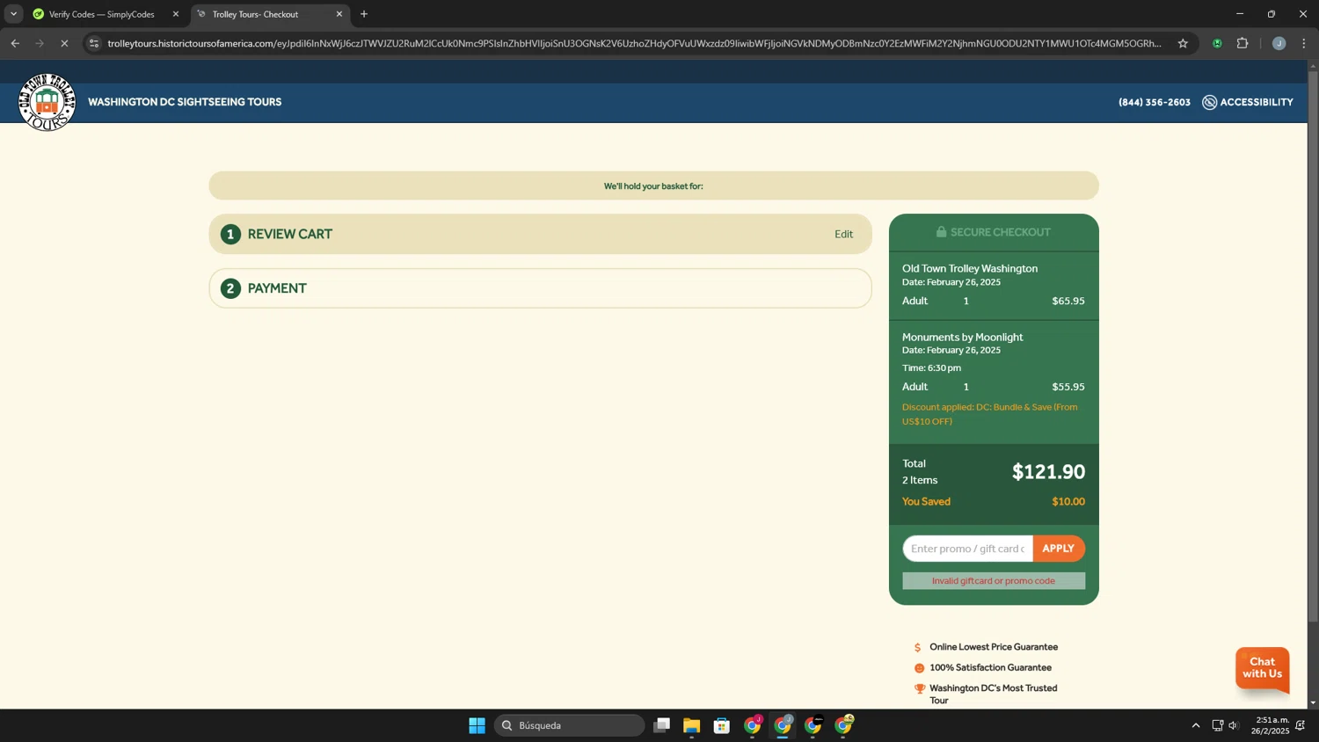Click the We'll hold your basket banner text
The height and width of the screenshot is (742, 1319).
tap(653, 186)
